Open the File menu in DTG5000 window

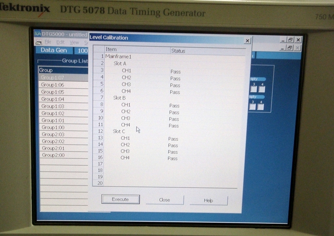click(48, 42)
